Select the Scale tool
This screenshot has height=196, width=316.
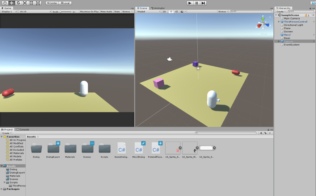coord(25,3)
